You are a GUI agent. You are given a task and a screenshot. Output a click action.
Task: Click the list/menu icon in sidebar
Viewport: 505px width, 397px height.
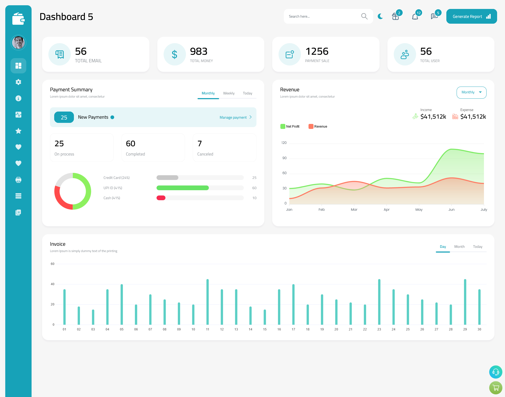click(18, 196)
